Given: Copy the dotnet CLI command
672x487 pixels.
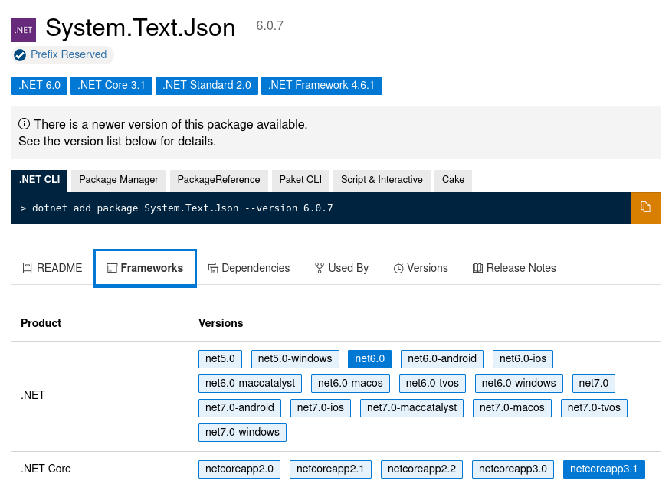Looking at the screenshot, I should point(645,208).
